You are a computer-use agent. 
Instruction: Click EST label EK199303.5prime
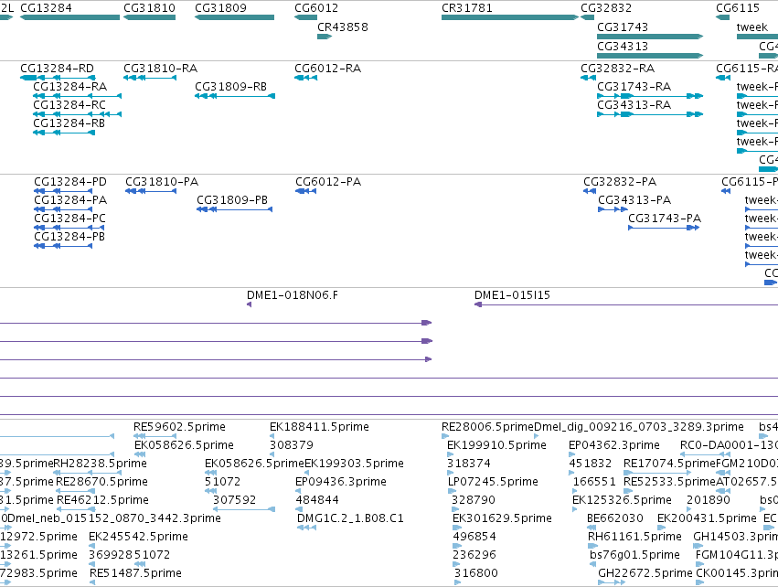[x=354, y=464]
